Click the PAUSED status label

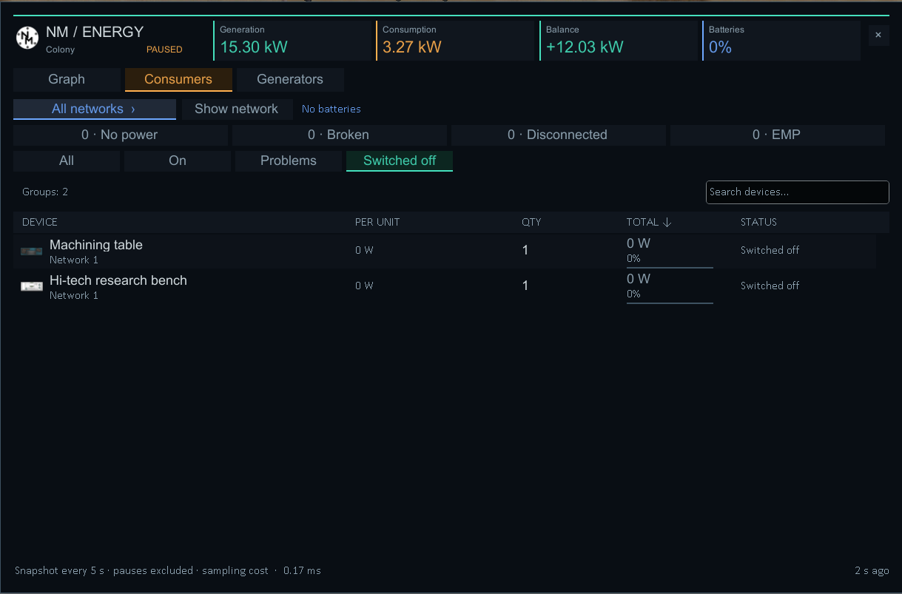(164, 50)
